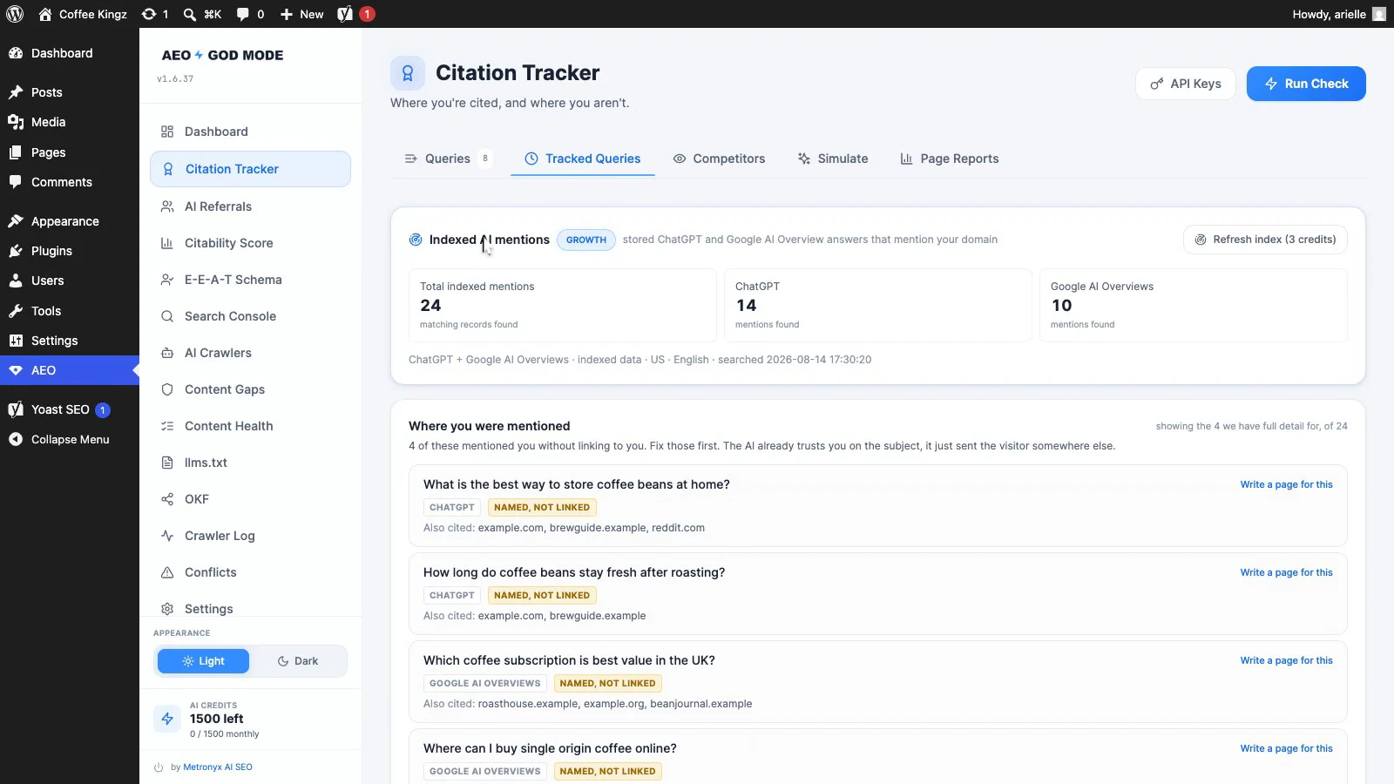Click the Run Check button
1394x784 pixels.
tap(1306, 84)
